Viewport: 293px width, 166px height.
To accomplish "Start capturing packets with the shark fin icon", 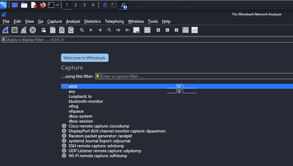I will (6, 30).
